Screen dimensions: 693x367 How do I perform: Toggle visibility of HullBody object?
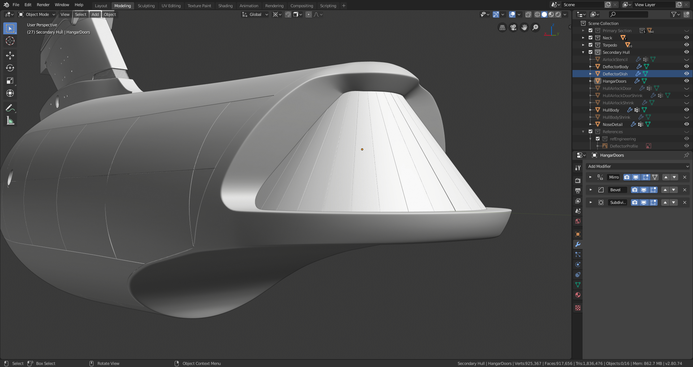click(687, 110)
